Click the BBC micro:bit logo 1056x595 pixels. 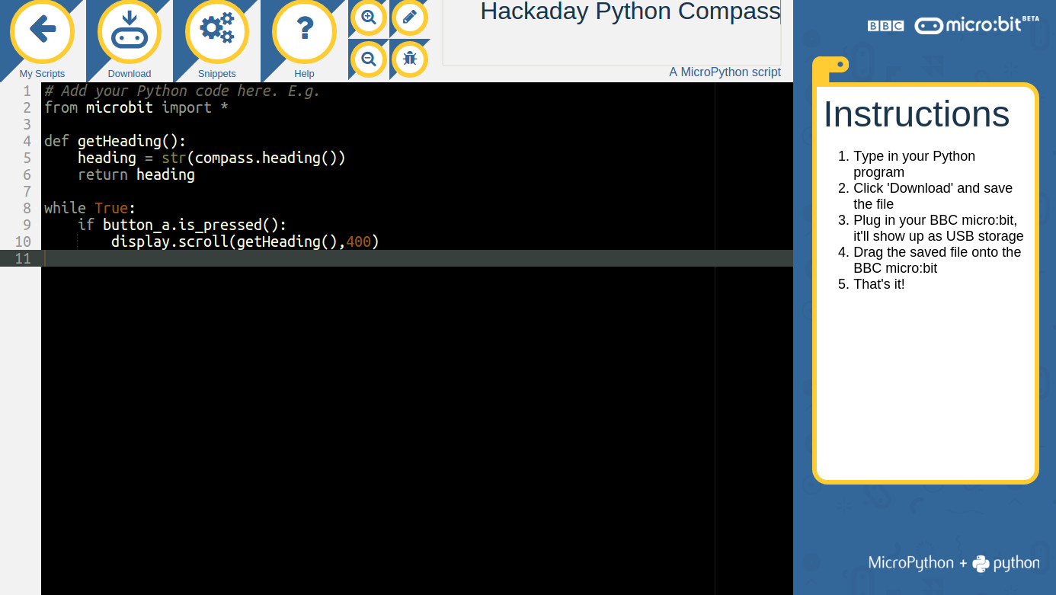coord(952,25)
